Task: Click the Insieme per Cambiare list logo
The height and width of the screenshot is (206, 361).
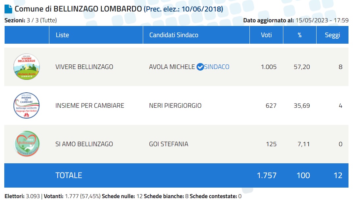Action: click(27, 105)
